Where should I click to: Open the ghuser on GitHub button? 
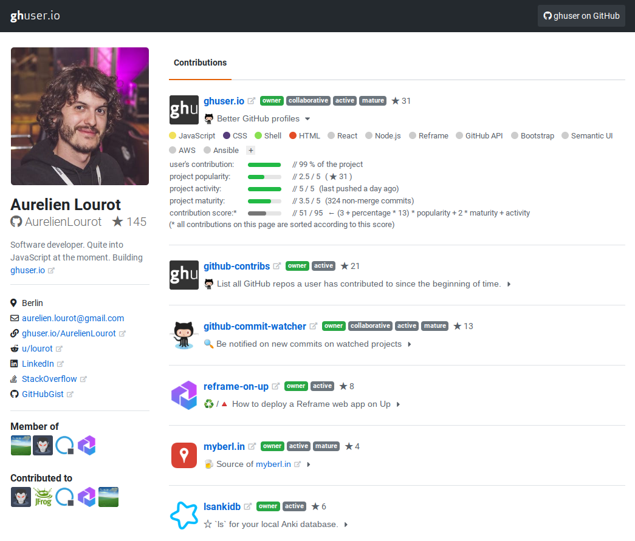581,16
